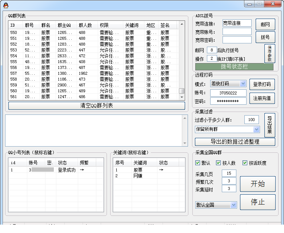The height and width of the screenshot is (233, 284).
Task: Select group row with ID 550
Action: pyautogui.click(x=93, y=32)
